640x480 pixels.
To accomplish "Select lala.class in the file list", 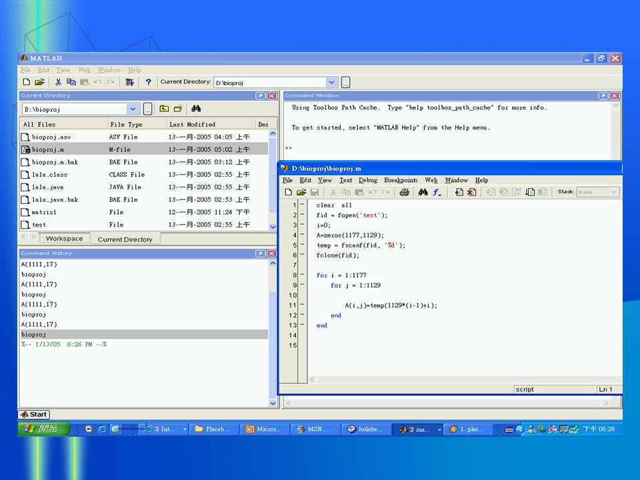I will click(144, 174).
